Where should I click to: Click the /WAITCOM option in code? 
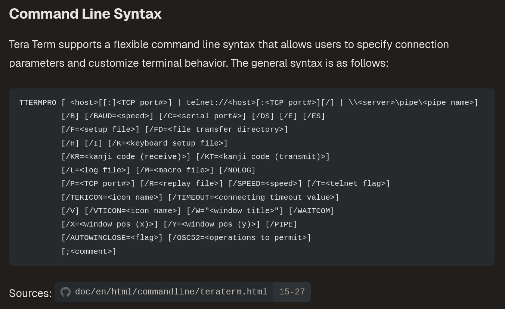(x=311, y=211)
